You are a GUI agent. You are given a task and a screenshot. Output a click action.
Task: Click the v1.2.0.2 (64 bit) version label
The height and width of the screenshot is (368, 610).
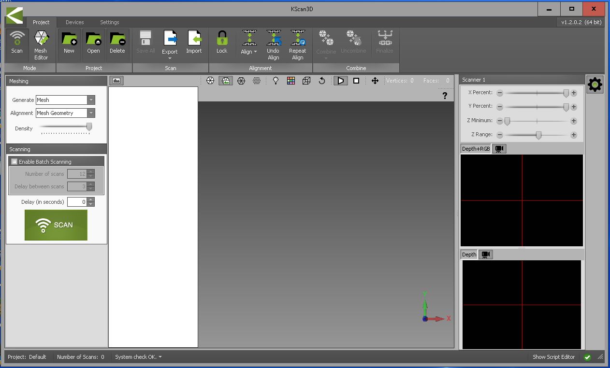coord(581,22)
